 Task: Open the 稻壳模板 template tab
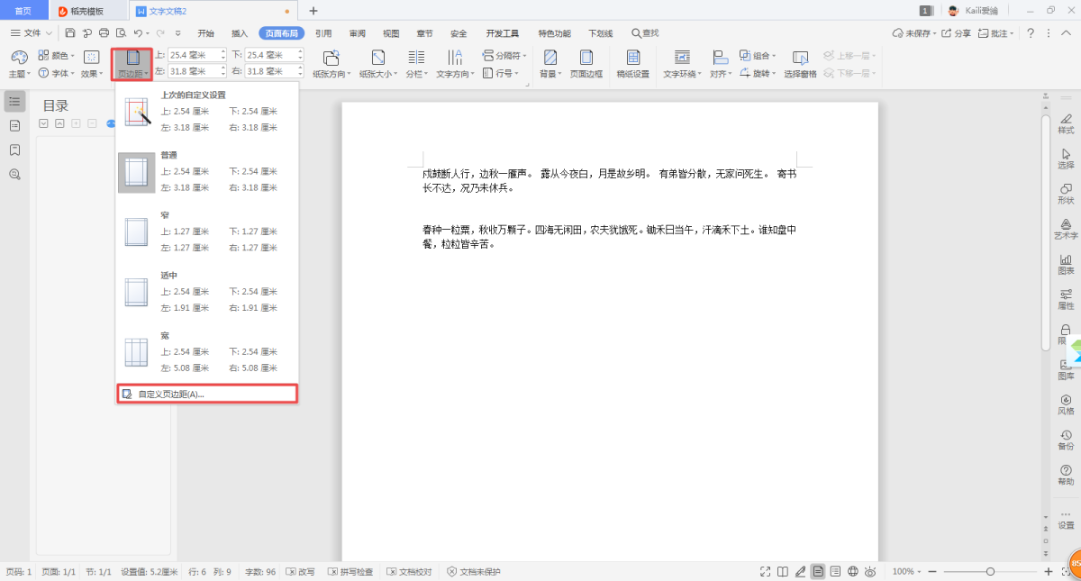point(88,11)
